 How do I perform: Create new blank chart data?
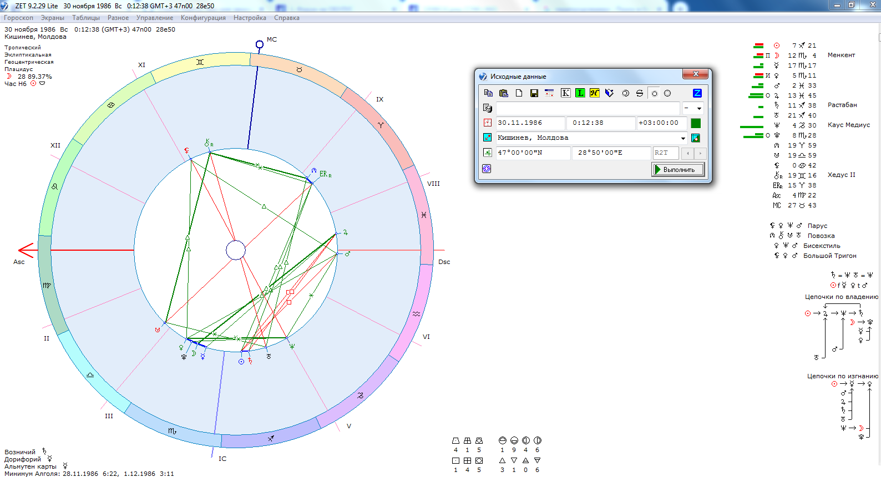519,93
